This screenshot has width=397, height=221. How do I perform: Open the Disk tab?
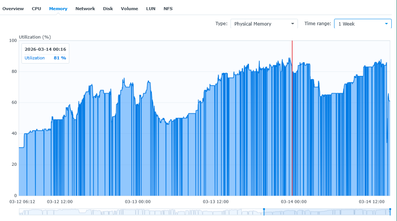tap(108, 9)
